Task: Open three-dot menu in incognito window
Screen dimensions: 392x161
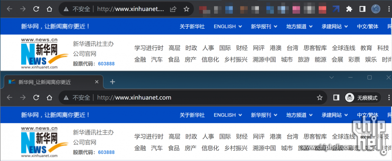Action: coord(389,97)
